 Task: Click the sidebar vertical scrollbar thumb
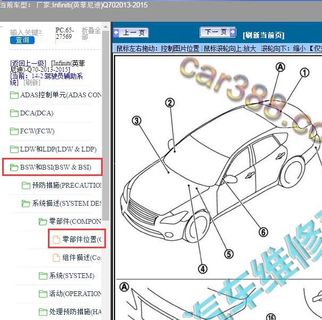[x=105, y=125]
